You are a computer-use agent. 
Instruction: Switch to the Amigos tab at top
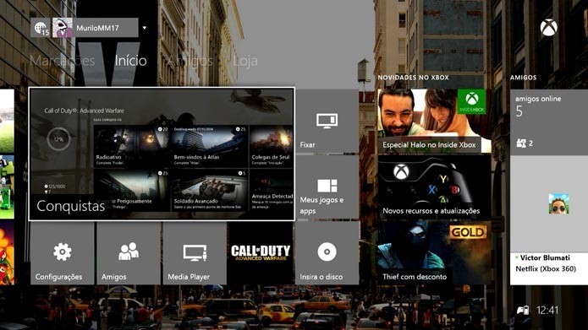(190, 61)
